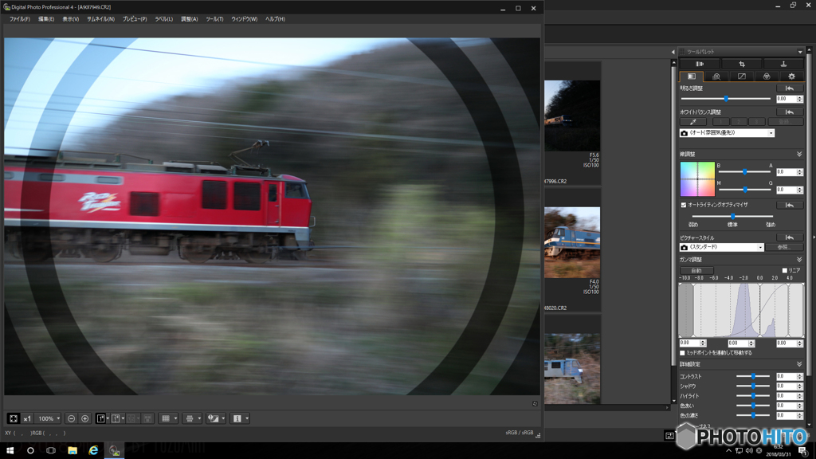Reset brightness adjustment with undo arrow
Viewport: 816px width, 459px height.
[x=790, y=88]
